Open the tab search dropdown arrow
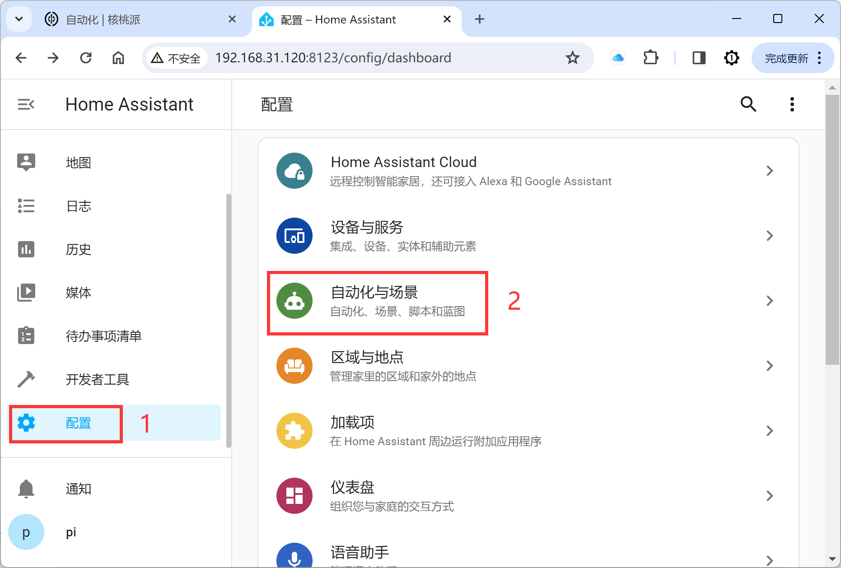This screenshot has width=841, height=568. tap(19, 19)
